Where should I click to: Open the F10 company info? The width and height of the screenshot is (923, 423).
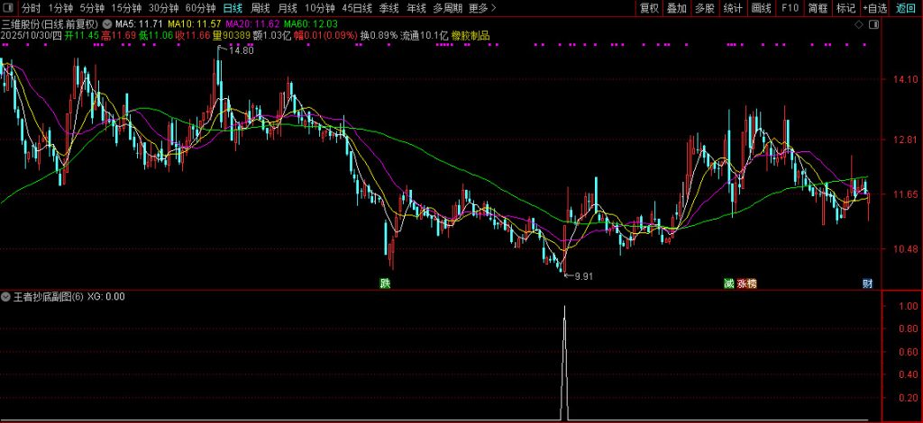(790, 8)
